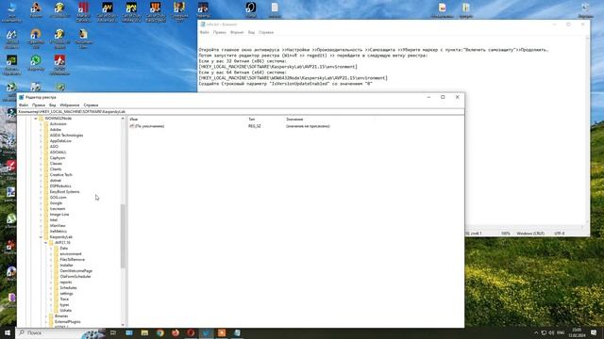Select the EasyBoot Systems key
Screen dimensions: 604x339
point(64,192)
